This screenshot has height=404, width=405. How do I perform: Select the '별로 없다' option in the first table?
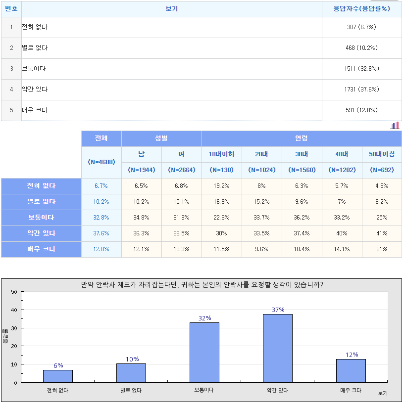click(x=35, y=48)
